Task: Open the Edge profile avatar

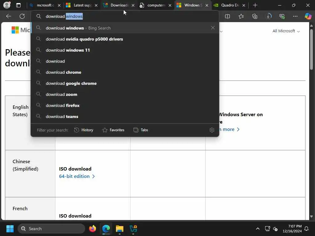Action: click(7, 5)
